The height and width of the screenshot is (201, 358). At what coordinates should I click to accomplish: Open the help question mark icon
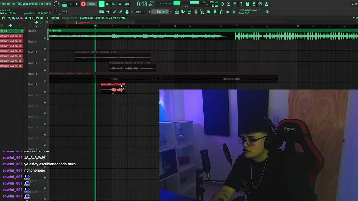[241, 4]
